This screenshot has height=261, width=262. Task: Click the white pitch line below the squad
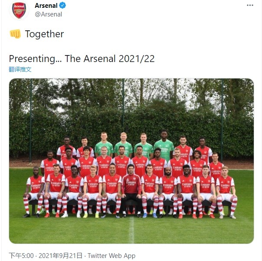click(x=131, y=230)
